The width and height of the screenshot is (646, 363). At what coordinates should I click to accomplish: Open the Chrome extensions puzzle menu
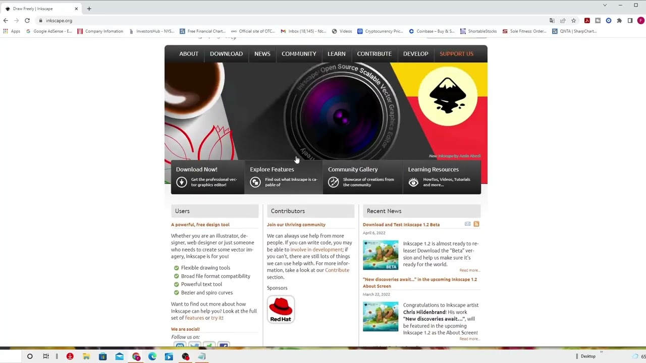coord(619,21)
